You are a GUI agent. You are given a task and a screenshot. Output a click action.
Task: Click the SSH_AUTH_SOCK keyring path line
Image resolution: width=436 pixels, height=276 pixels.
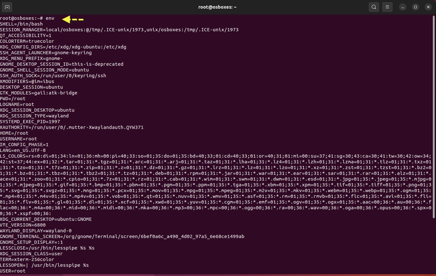pyautogui.click(x=53, y=76)
